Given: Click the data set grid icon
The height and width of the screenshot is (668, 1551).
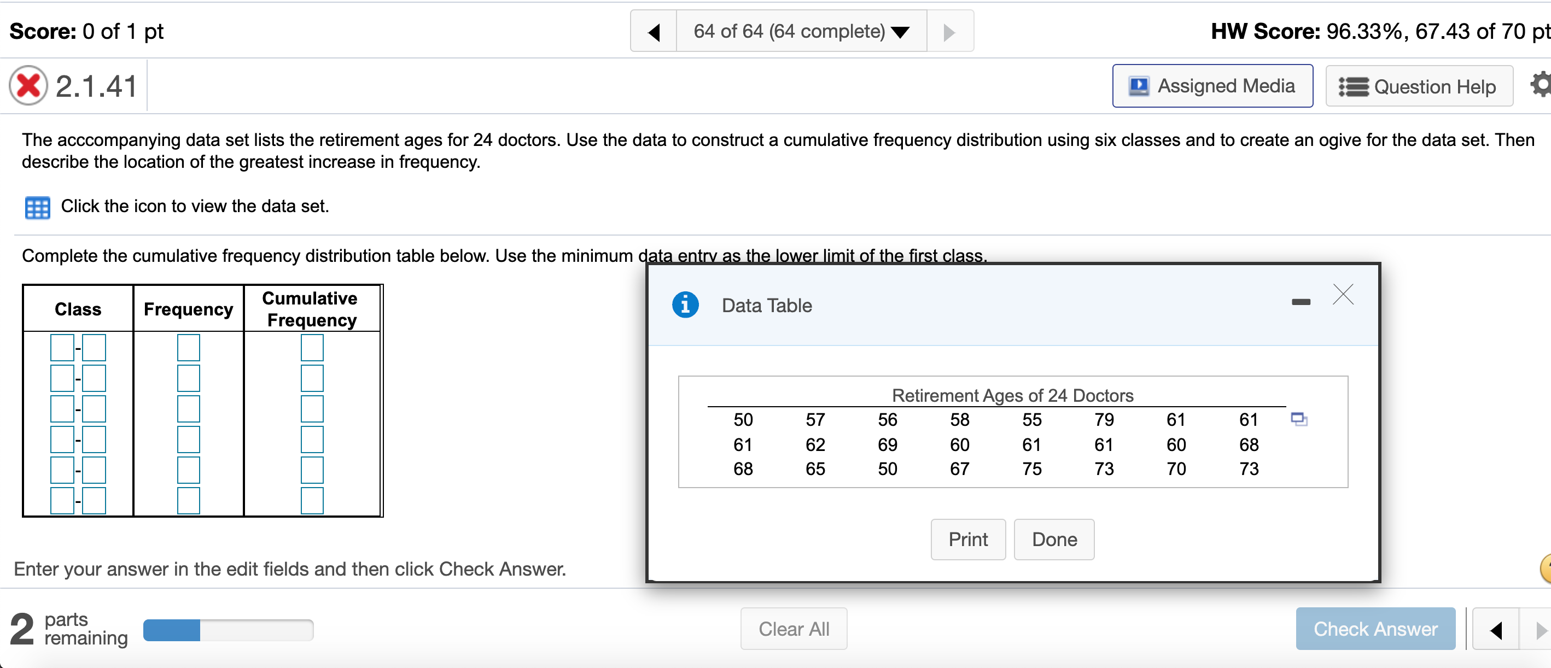Looking at the screenshot, I should (x=37, y=208).
